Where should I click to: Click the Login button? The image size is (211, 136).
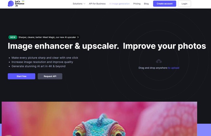click(x=184, y=4)
